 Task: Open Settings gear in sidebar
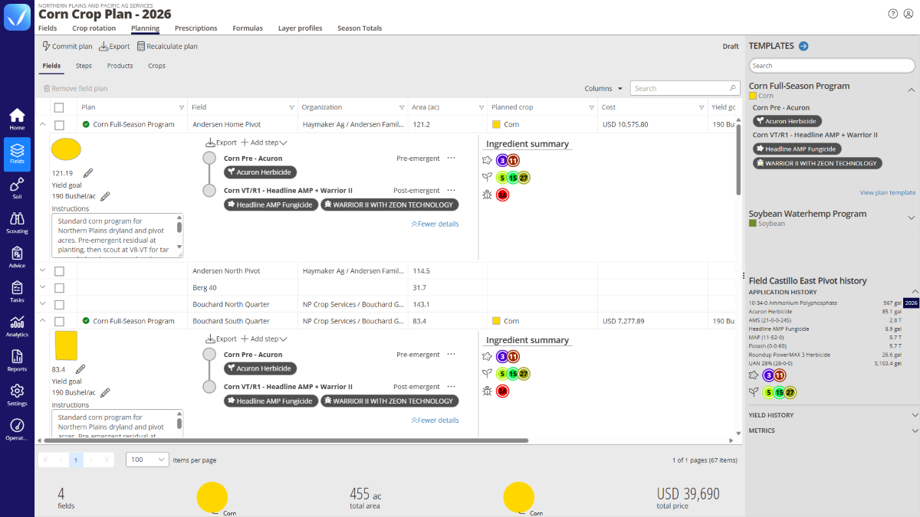pos(17,395)
